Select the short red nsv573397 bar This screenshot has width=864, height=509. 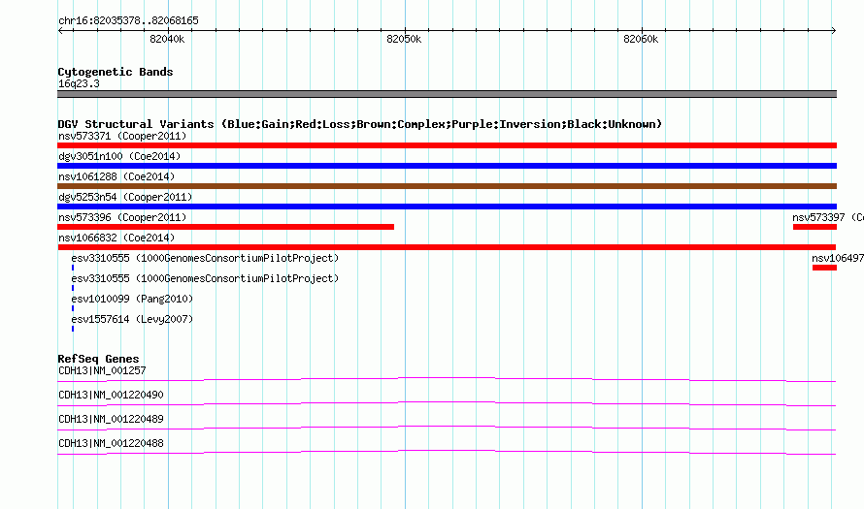[x=814, y=227]
